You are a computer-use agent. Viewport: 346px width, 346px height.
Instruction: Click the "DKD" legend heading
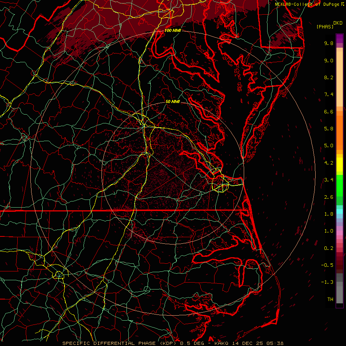[x=338, y=23]
